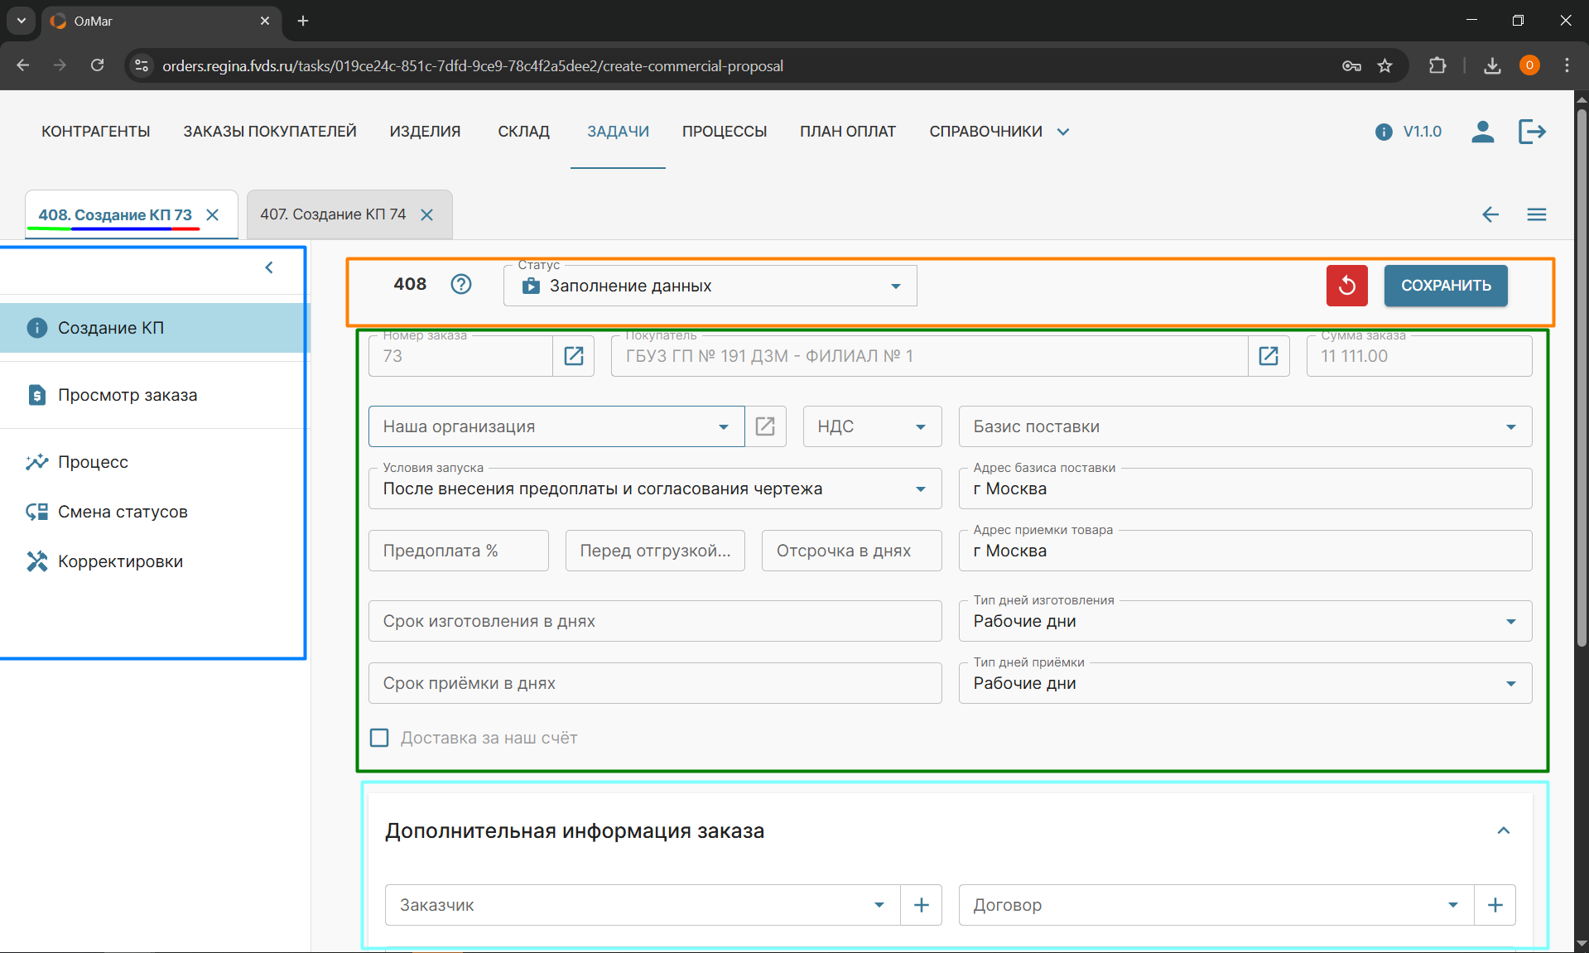Open user profile icon
The image size is (1589, 953).
click(x=1482, y=132)
